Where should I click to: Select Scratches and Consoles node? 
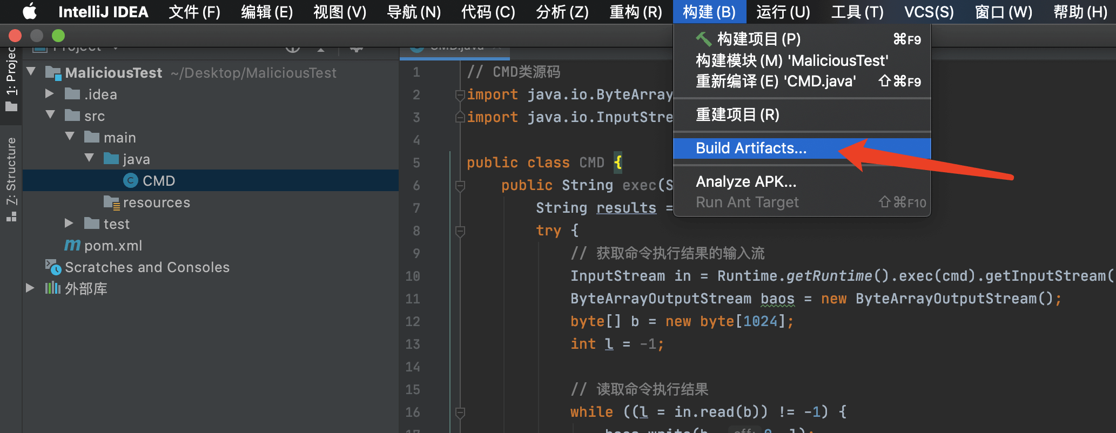[147, 267]
